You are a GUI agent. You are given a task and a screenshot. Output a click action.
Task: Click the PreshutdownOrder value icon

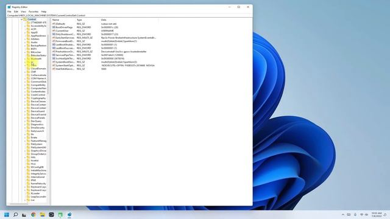coord(54,51)
